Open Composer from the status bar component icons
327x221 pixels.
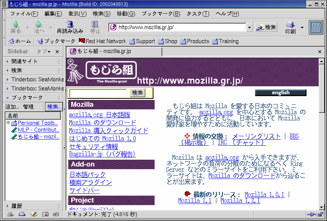point(34,214)
